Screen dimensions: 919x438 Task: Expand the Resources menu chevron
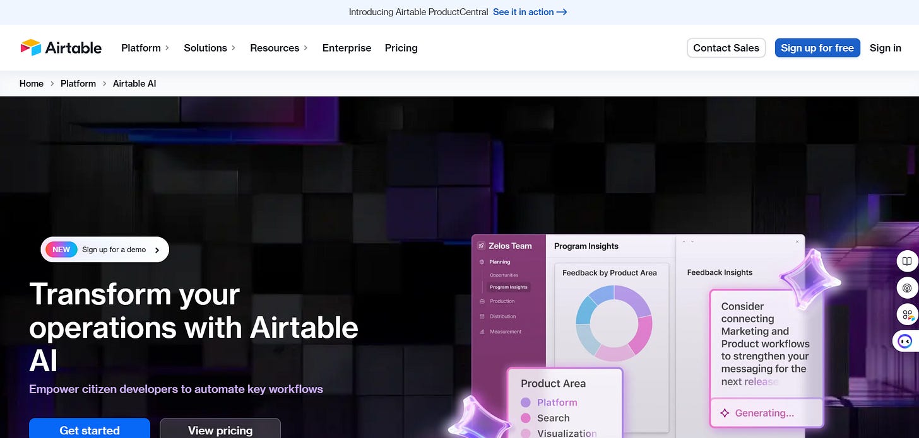click(x=305, y=48)
